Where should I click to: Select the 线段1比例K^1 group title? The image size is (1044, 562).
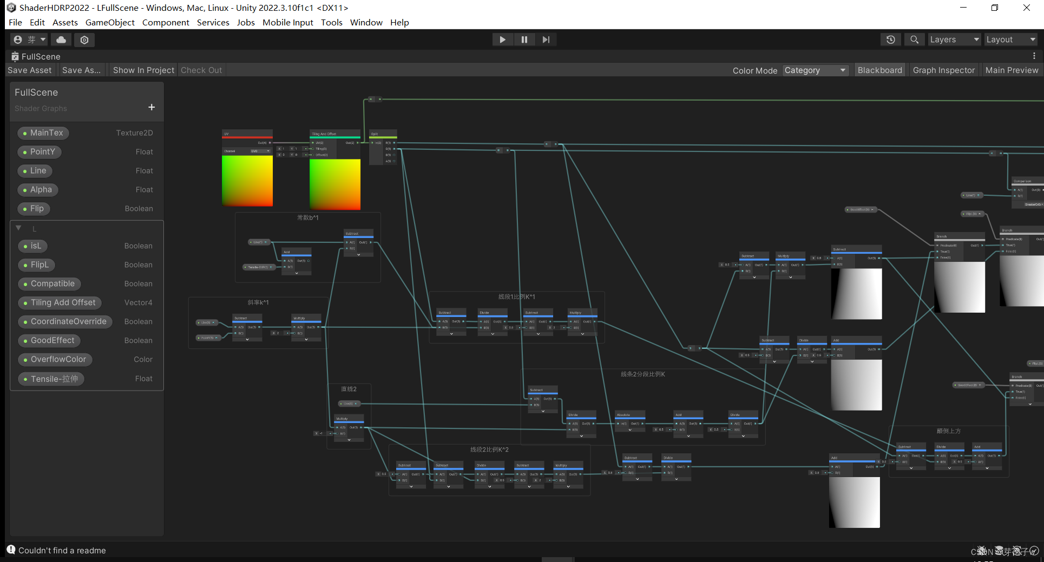(x=517, y=296)
